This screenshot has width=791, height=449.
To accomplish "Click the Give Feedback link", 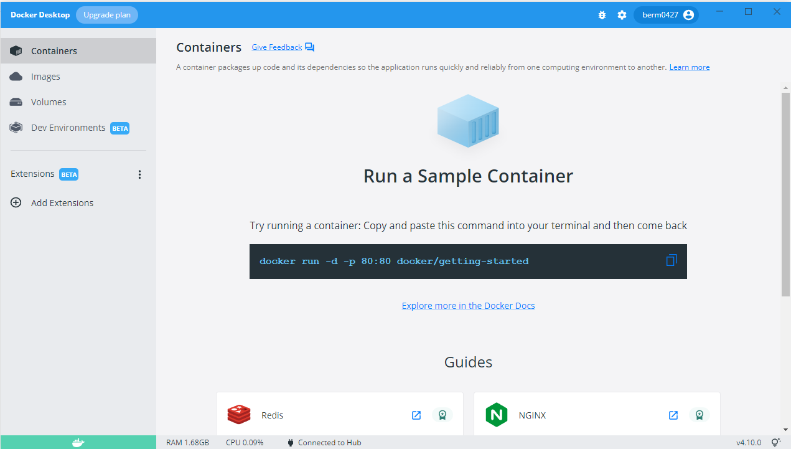I will coord(276,47).
